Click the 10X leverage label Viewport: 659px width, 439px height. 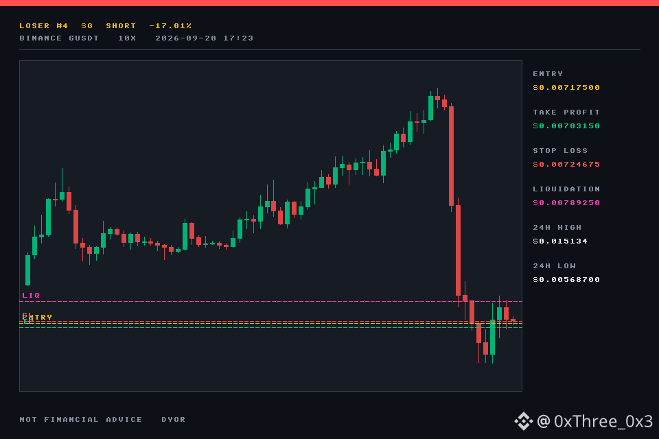coord(127,38)
